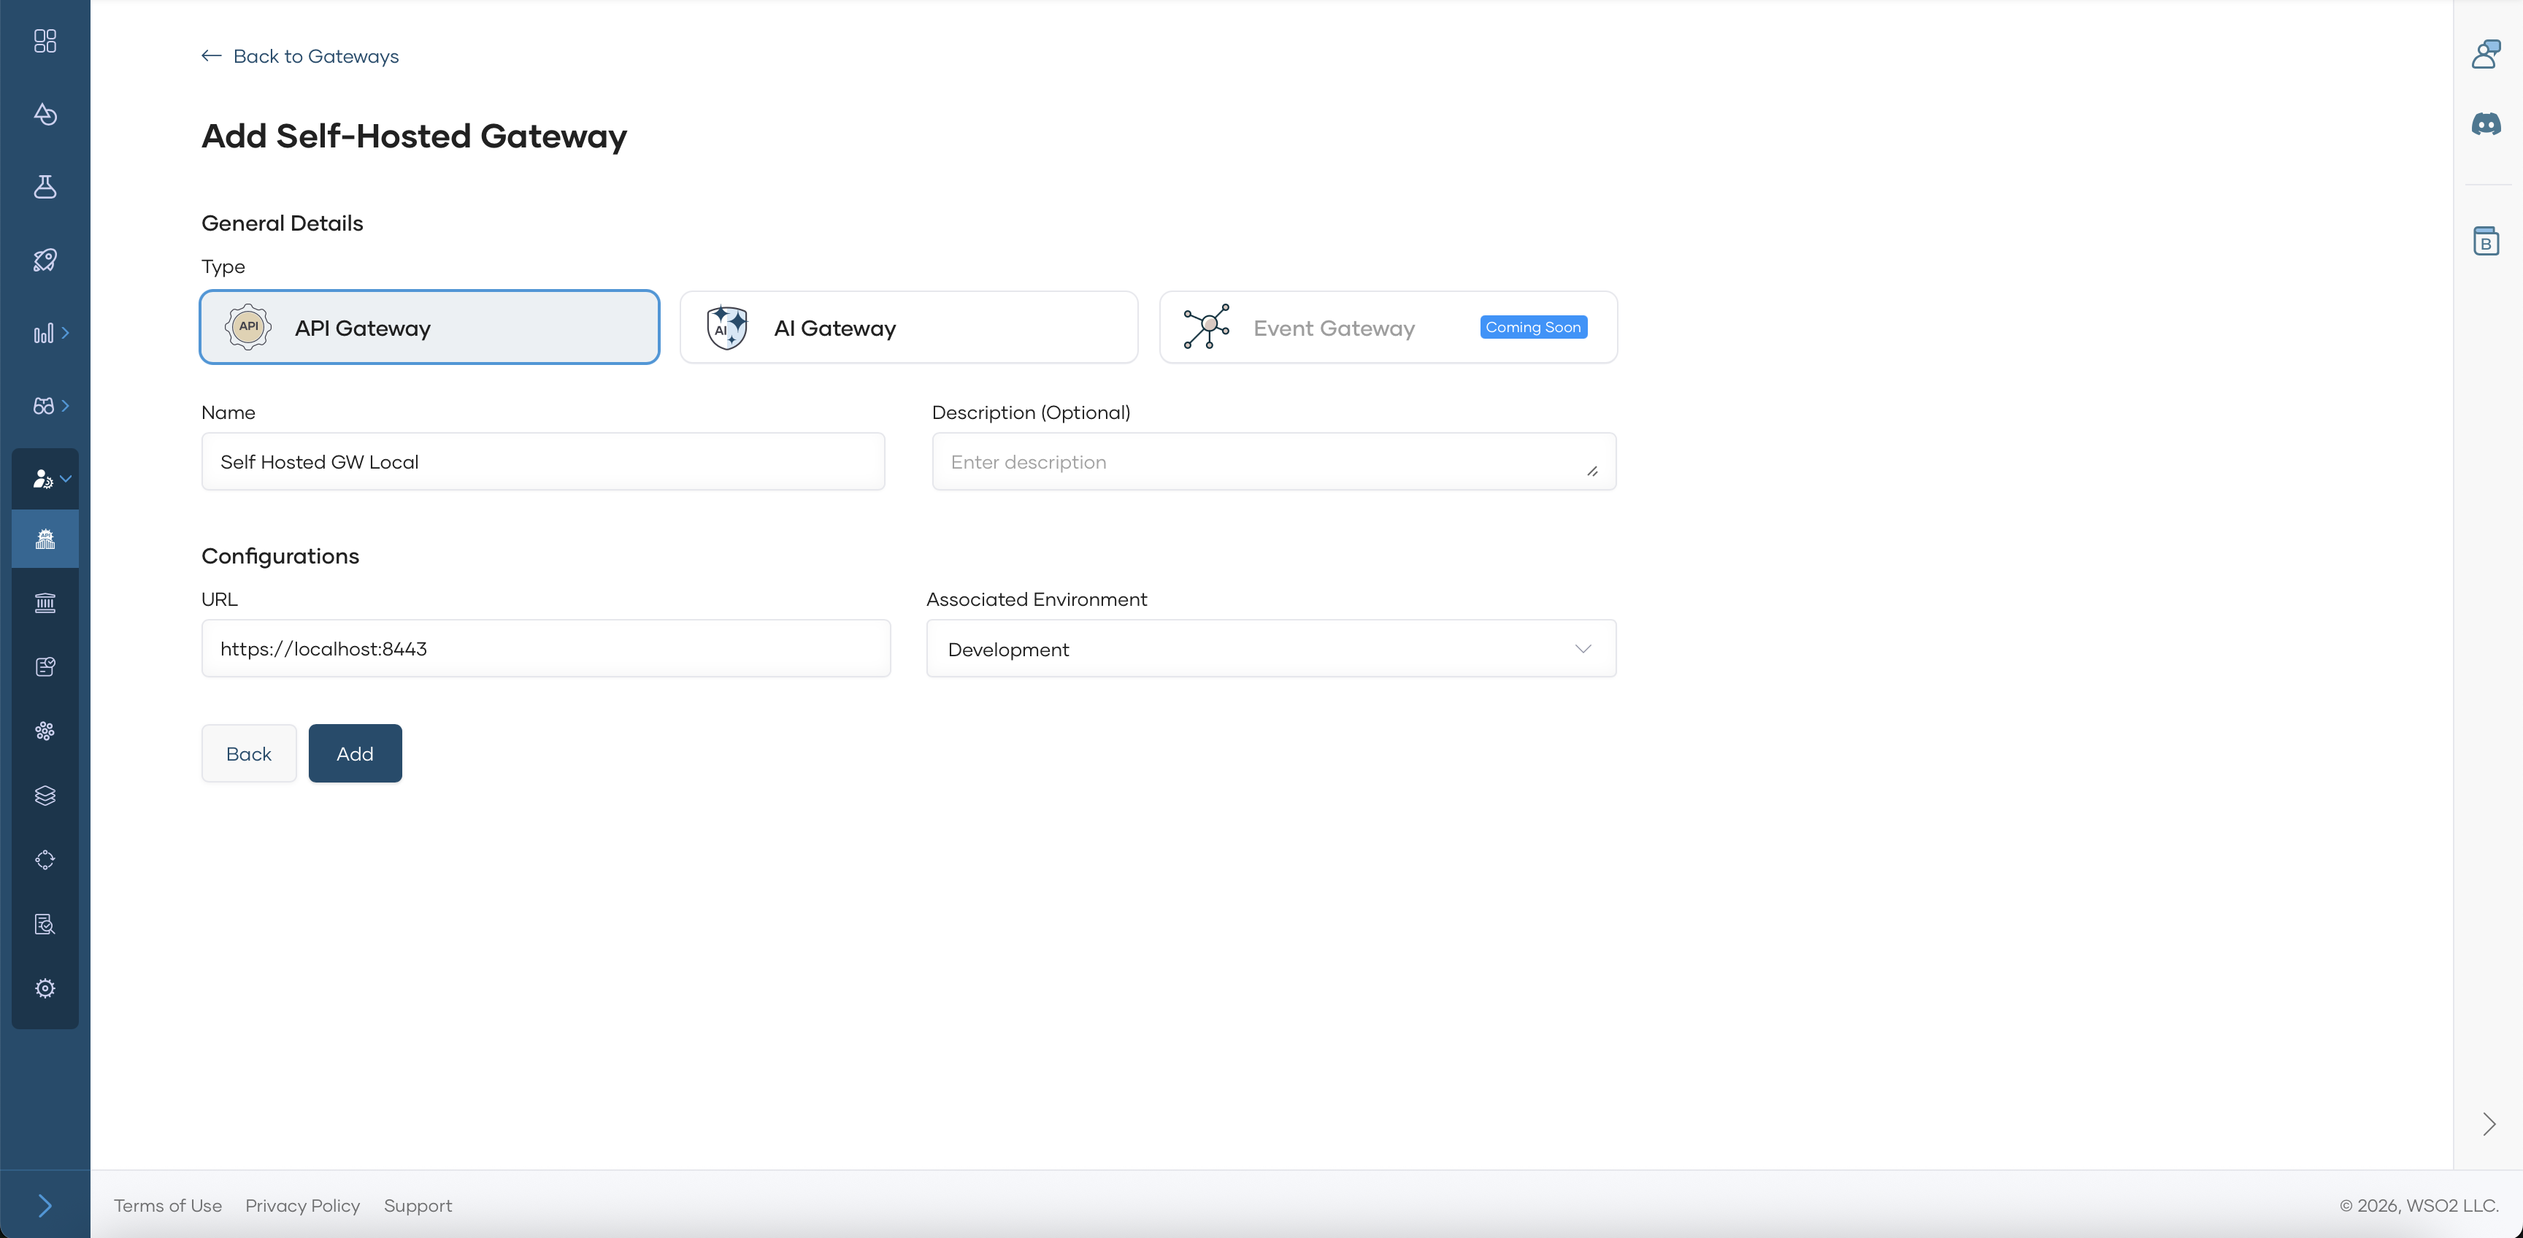Click the rocket deploy icon in sidebar
The height and width of the screenshot is (1238, 2523).
45,260
